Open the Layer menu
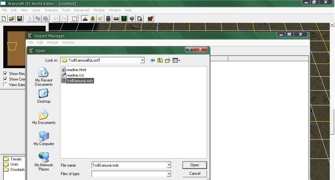335x180 pixels. pos(36,10)
